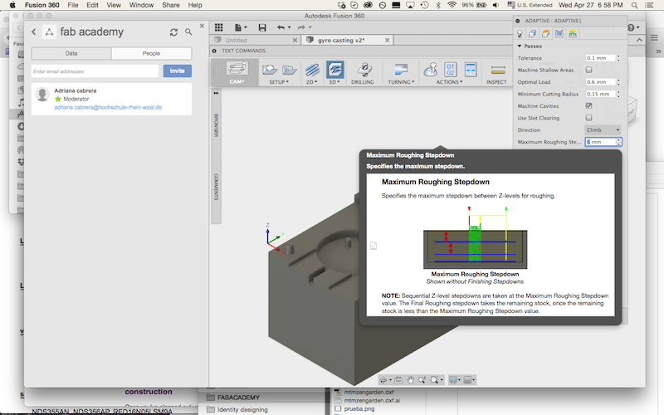Image resolution: width=664 pixels, height=415 pixels.
Task: Open the Heights tab in Adaptive dialog
Action: tap(546, 34)
